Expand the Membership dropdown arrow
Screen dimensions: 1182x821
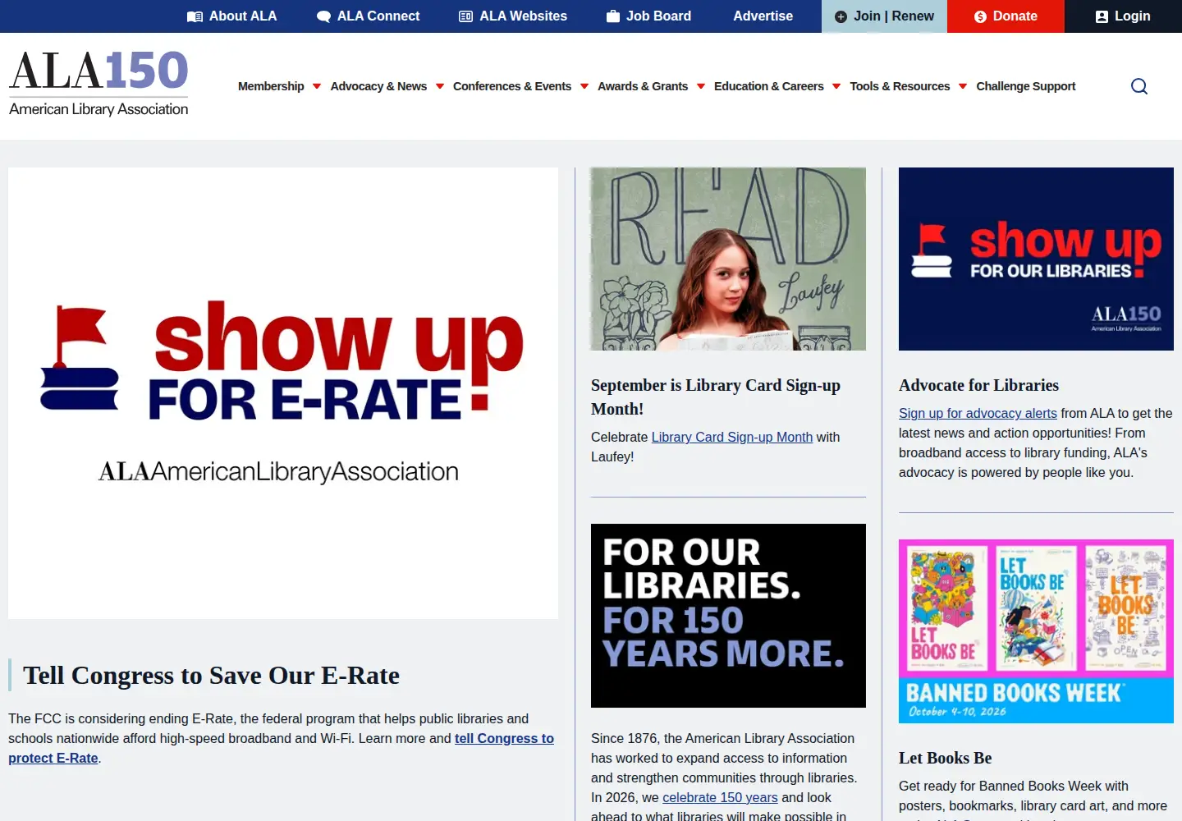(x=317, y=86)
